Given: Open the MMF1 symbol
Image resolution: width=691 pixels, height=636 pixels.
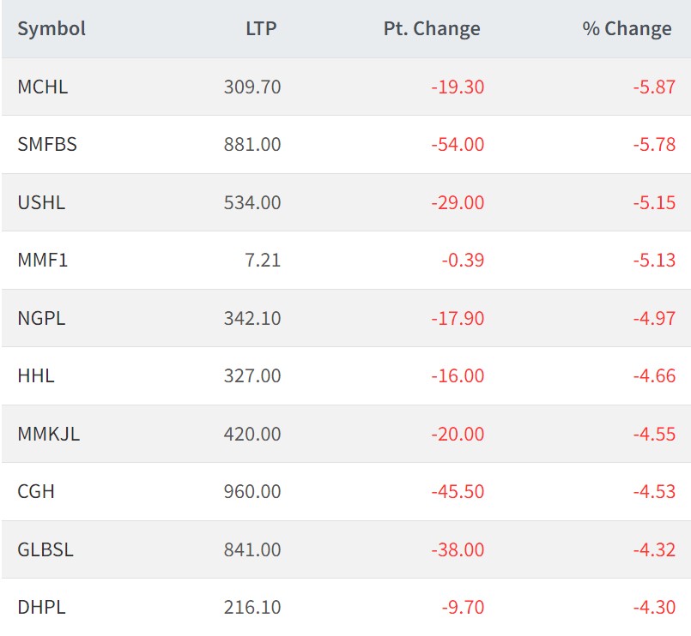Looking at the screenshot, I should pyautogui.click(x=43, y=260).
